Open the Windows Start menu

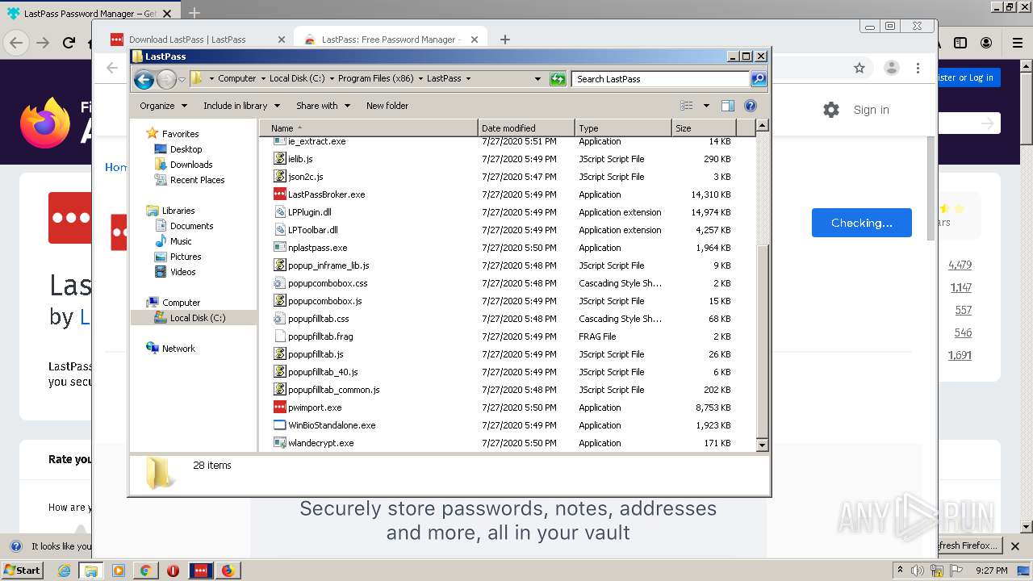pos(22,571)
